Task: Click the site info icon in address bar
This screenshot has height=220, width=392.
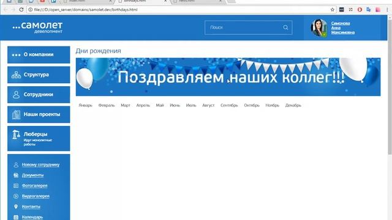Action: (x=30, y=10)
